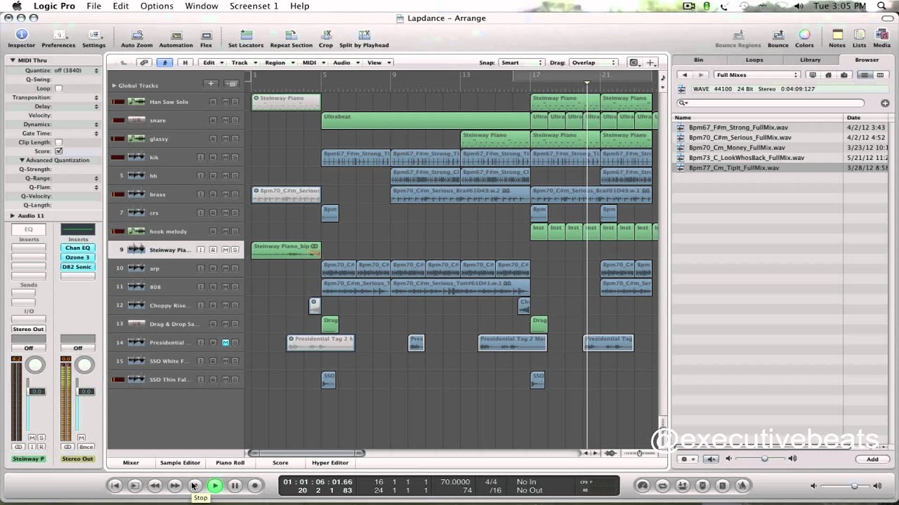This screenshot has height=505, width=899.
Task: Switch the Browser to column view
Action: pos(880,75)
